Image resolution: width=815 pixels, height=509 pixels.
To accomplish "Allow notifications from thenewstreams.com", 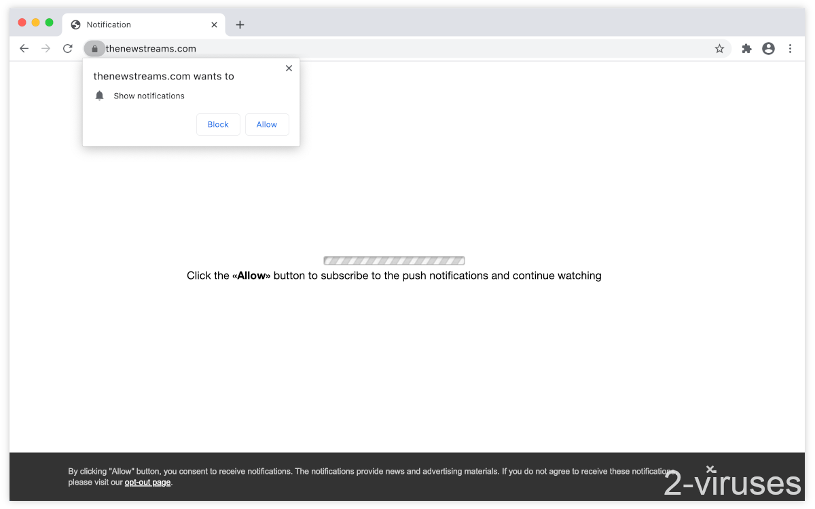I will point(267,124).
